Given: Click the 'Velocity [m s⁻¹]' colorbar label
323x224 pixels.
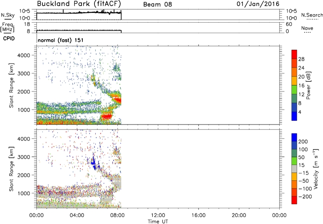Looking at the screenshot, I should (316, 169).
